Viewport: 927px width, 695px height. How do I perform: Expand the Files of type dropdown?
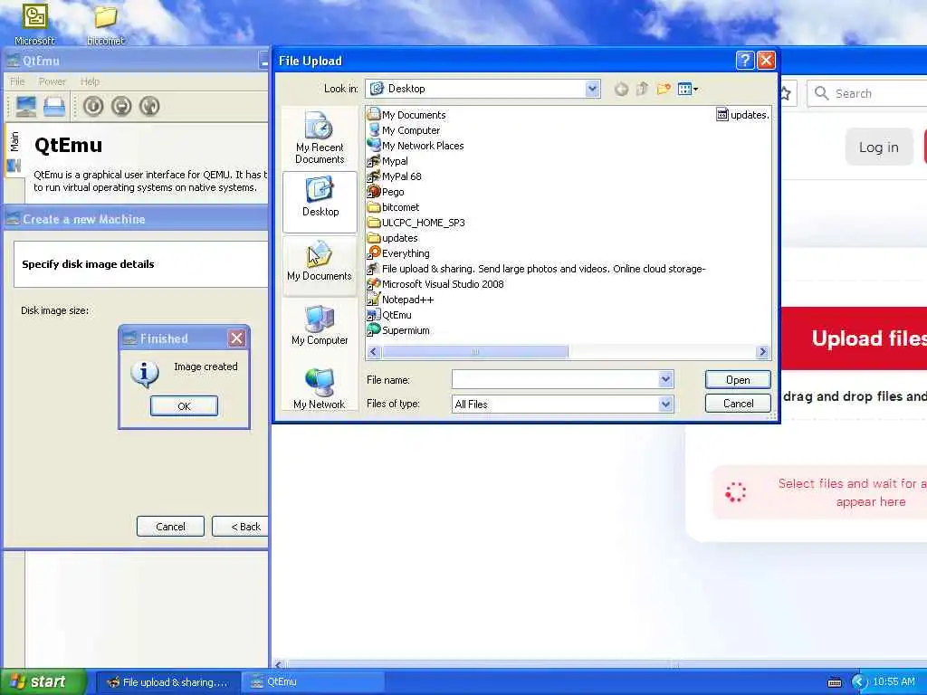pyautogui.click(x=665, y=404)
